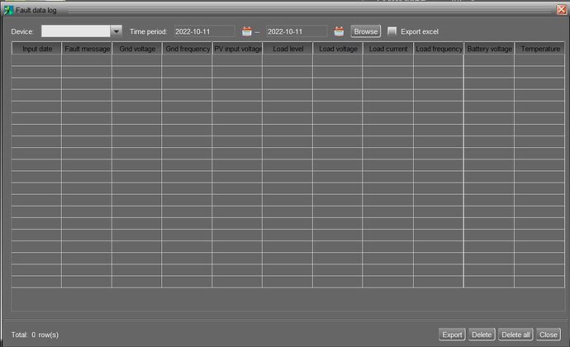The height and width of the screenshot is (347, 570).
Task: Click the Fault data log window icon
Action: pos(8,10)
